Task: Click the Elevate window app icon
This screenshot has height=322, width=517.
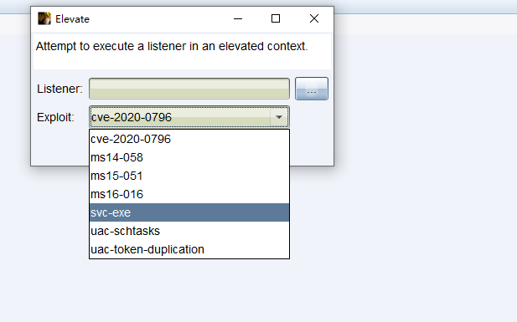Action: 44,18
